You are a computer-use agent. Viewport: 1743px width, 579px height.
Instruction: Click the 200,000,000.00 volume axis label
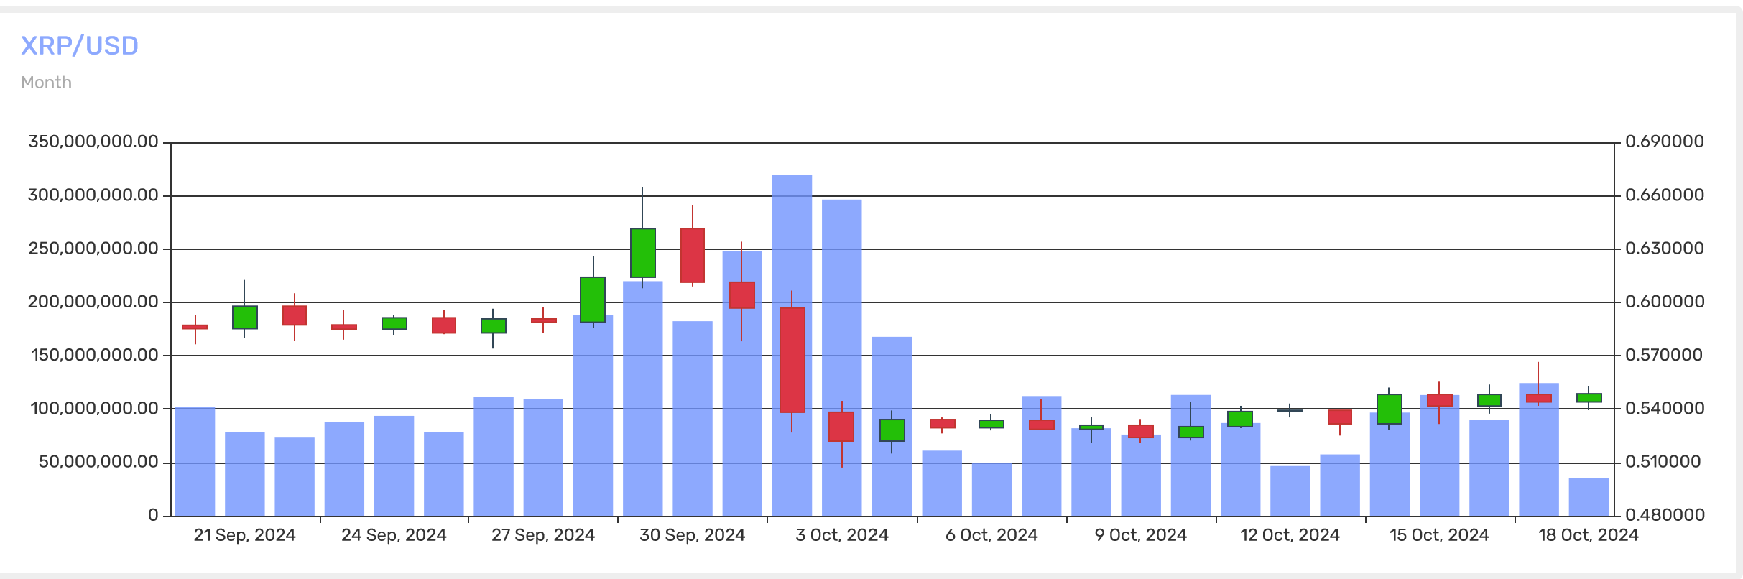(93, 302)
